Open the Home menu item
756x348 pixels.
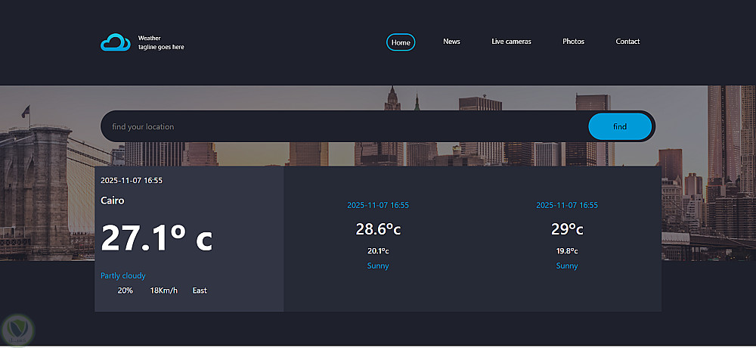click(x=401, y=42)
